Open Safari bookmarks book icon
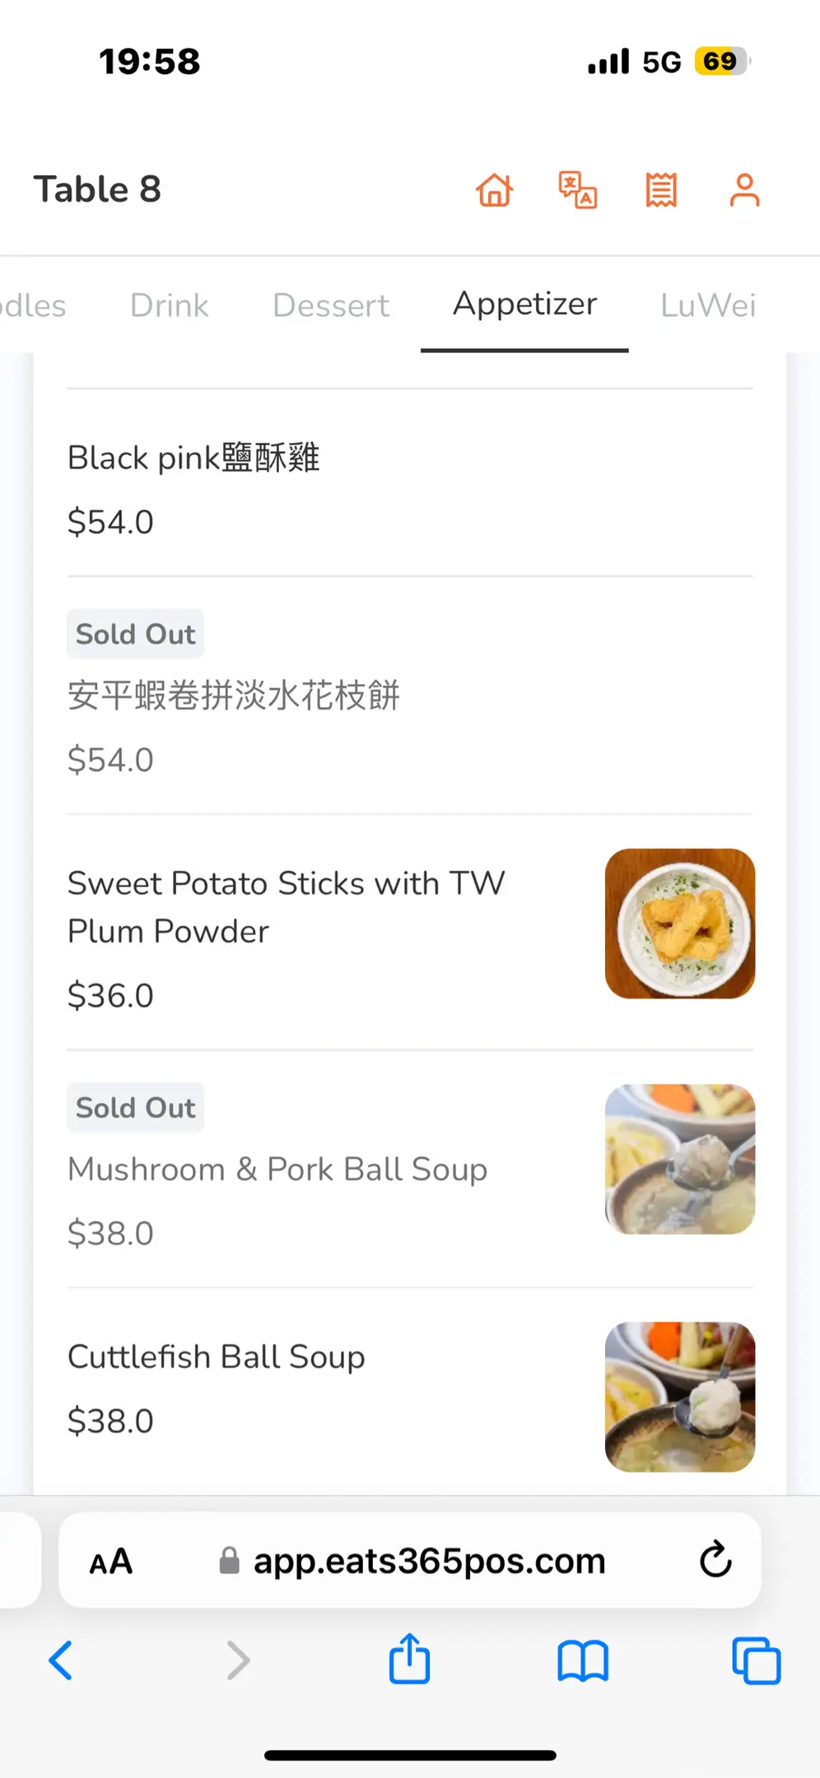Image resolution: width=820 pixels, height=1778 pixels. (583, 1659)
